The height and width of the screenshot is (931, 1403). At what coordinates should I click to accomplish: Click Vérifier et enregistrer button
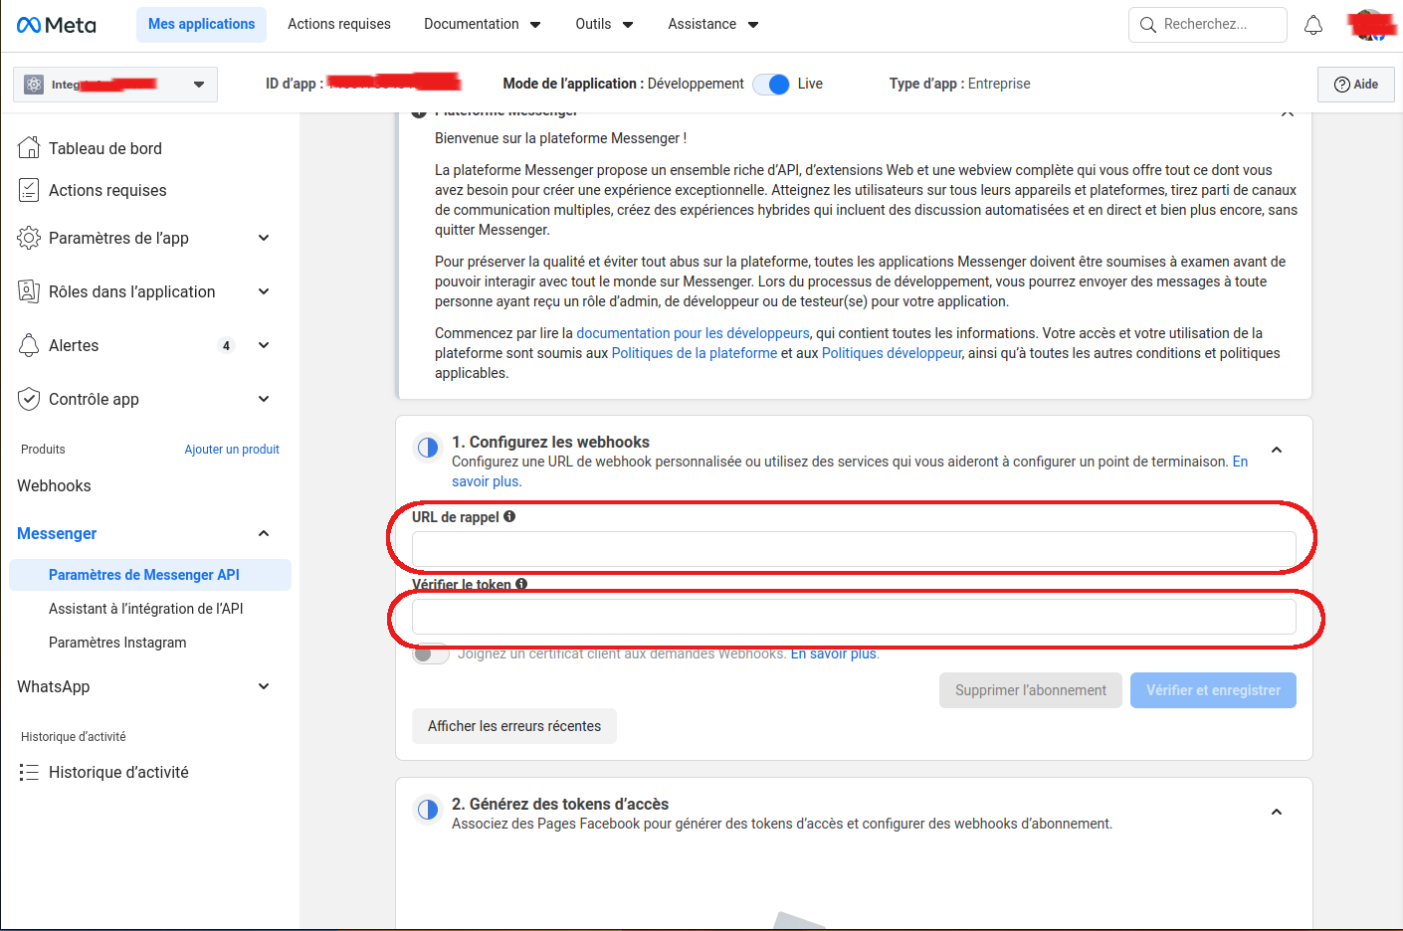pos(1213,690)
